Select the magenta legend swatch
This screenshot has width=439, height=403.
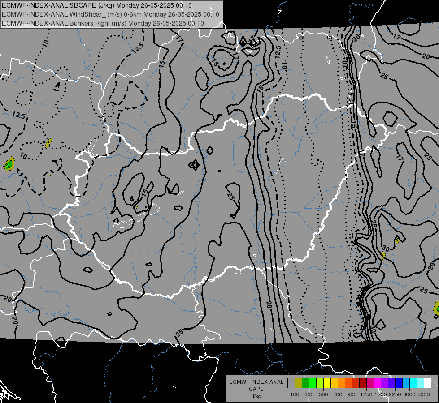[x=378, y=383]
